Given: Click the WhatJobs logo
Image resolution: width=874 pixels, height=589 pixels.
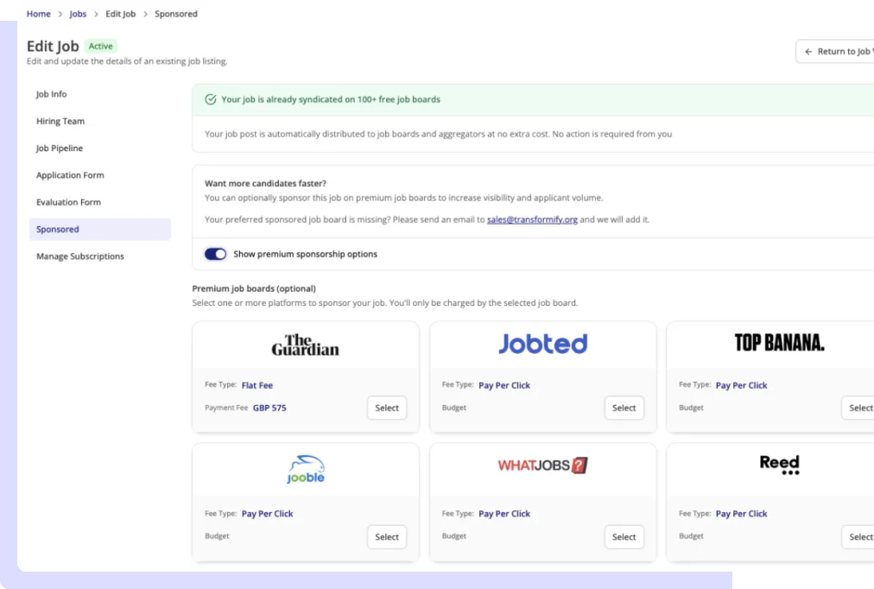Looking at the screenshot, I should point(542,465).
